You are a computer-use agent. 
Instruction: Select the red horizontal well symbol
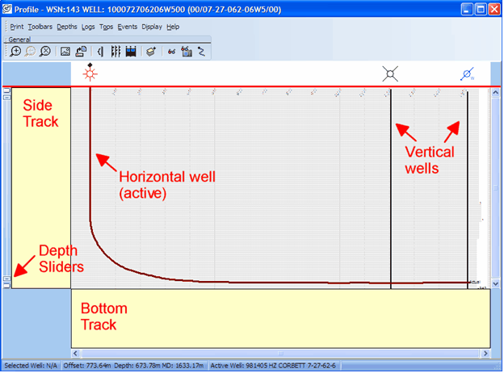(x=90, y=73)
